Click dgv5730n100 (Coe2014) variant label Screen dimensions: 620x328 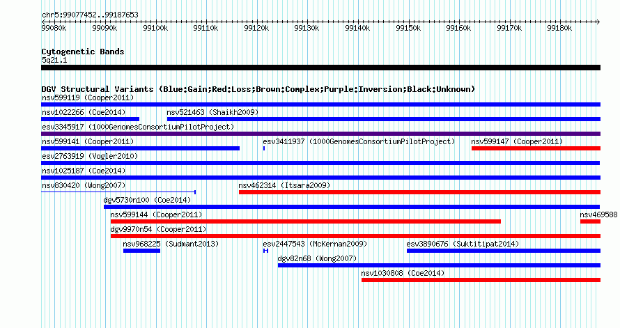147,200
